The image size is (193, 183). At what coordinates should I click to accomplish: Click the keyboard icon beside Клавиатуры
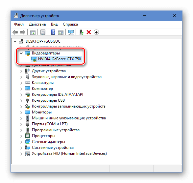27,83
